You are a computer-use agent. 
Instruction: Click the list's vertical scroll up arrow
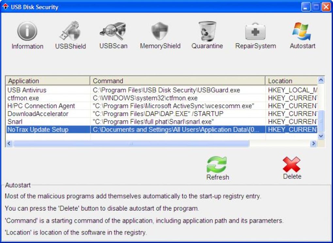pos(321,80)
